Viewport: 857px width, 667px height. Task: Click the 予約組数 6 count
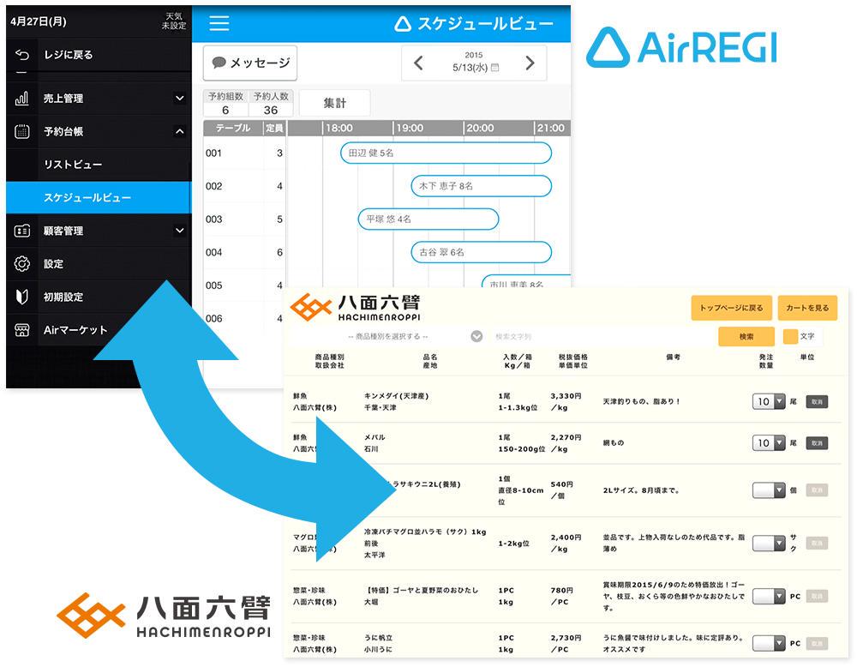[x=225, y=104]
